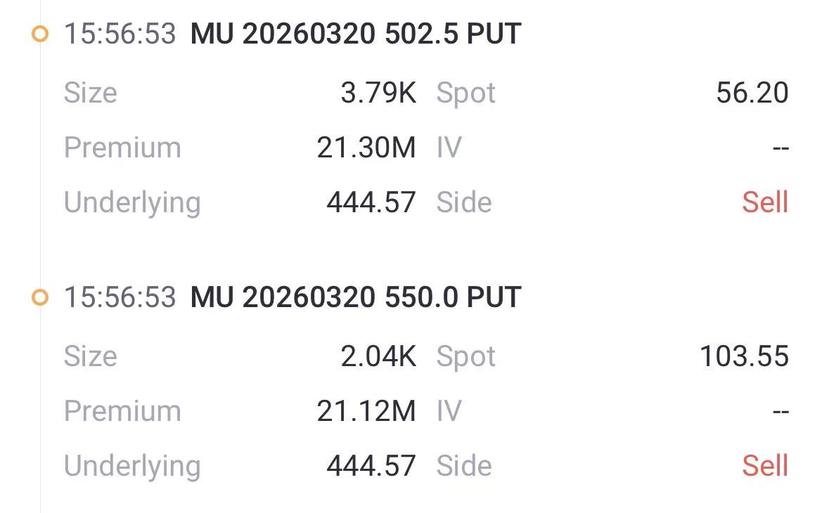Click the IV dashes in the second trade
829x513 pixels.
(x=780, y=412)
